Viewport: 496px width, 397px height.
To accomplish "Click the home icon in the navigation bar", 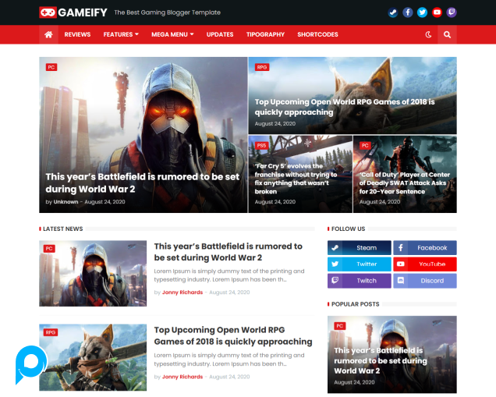I will tap(48, 34).
